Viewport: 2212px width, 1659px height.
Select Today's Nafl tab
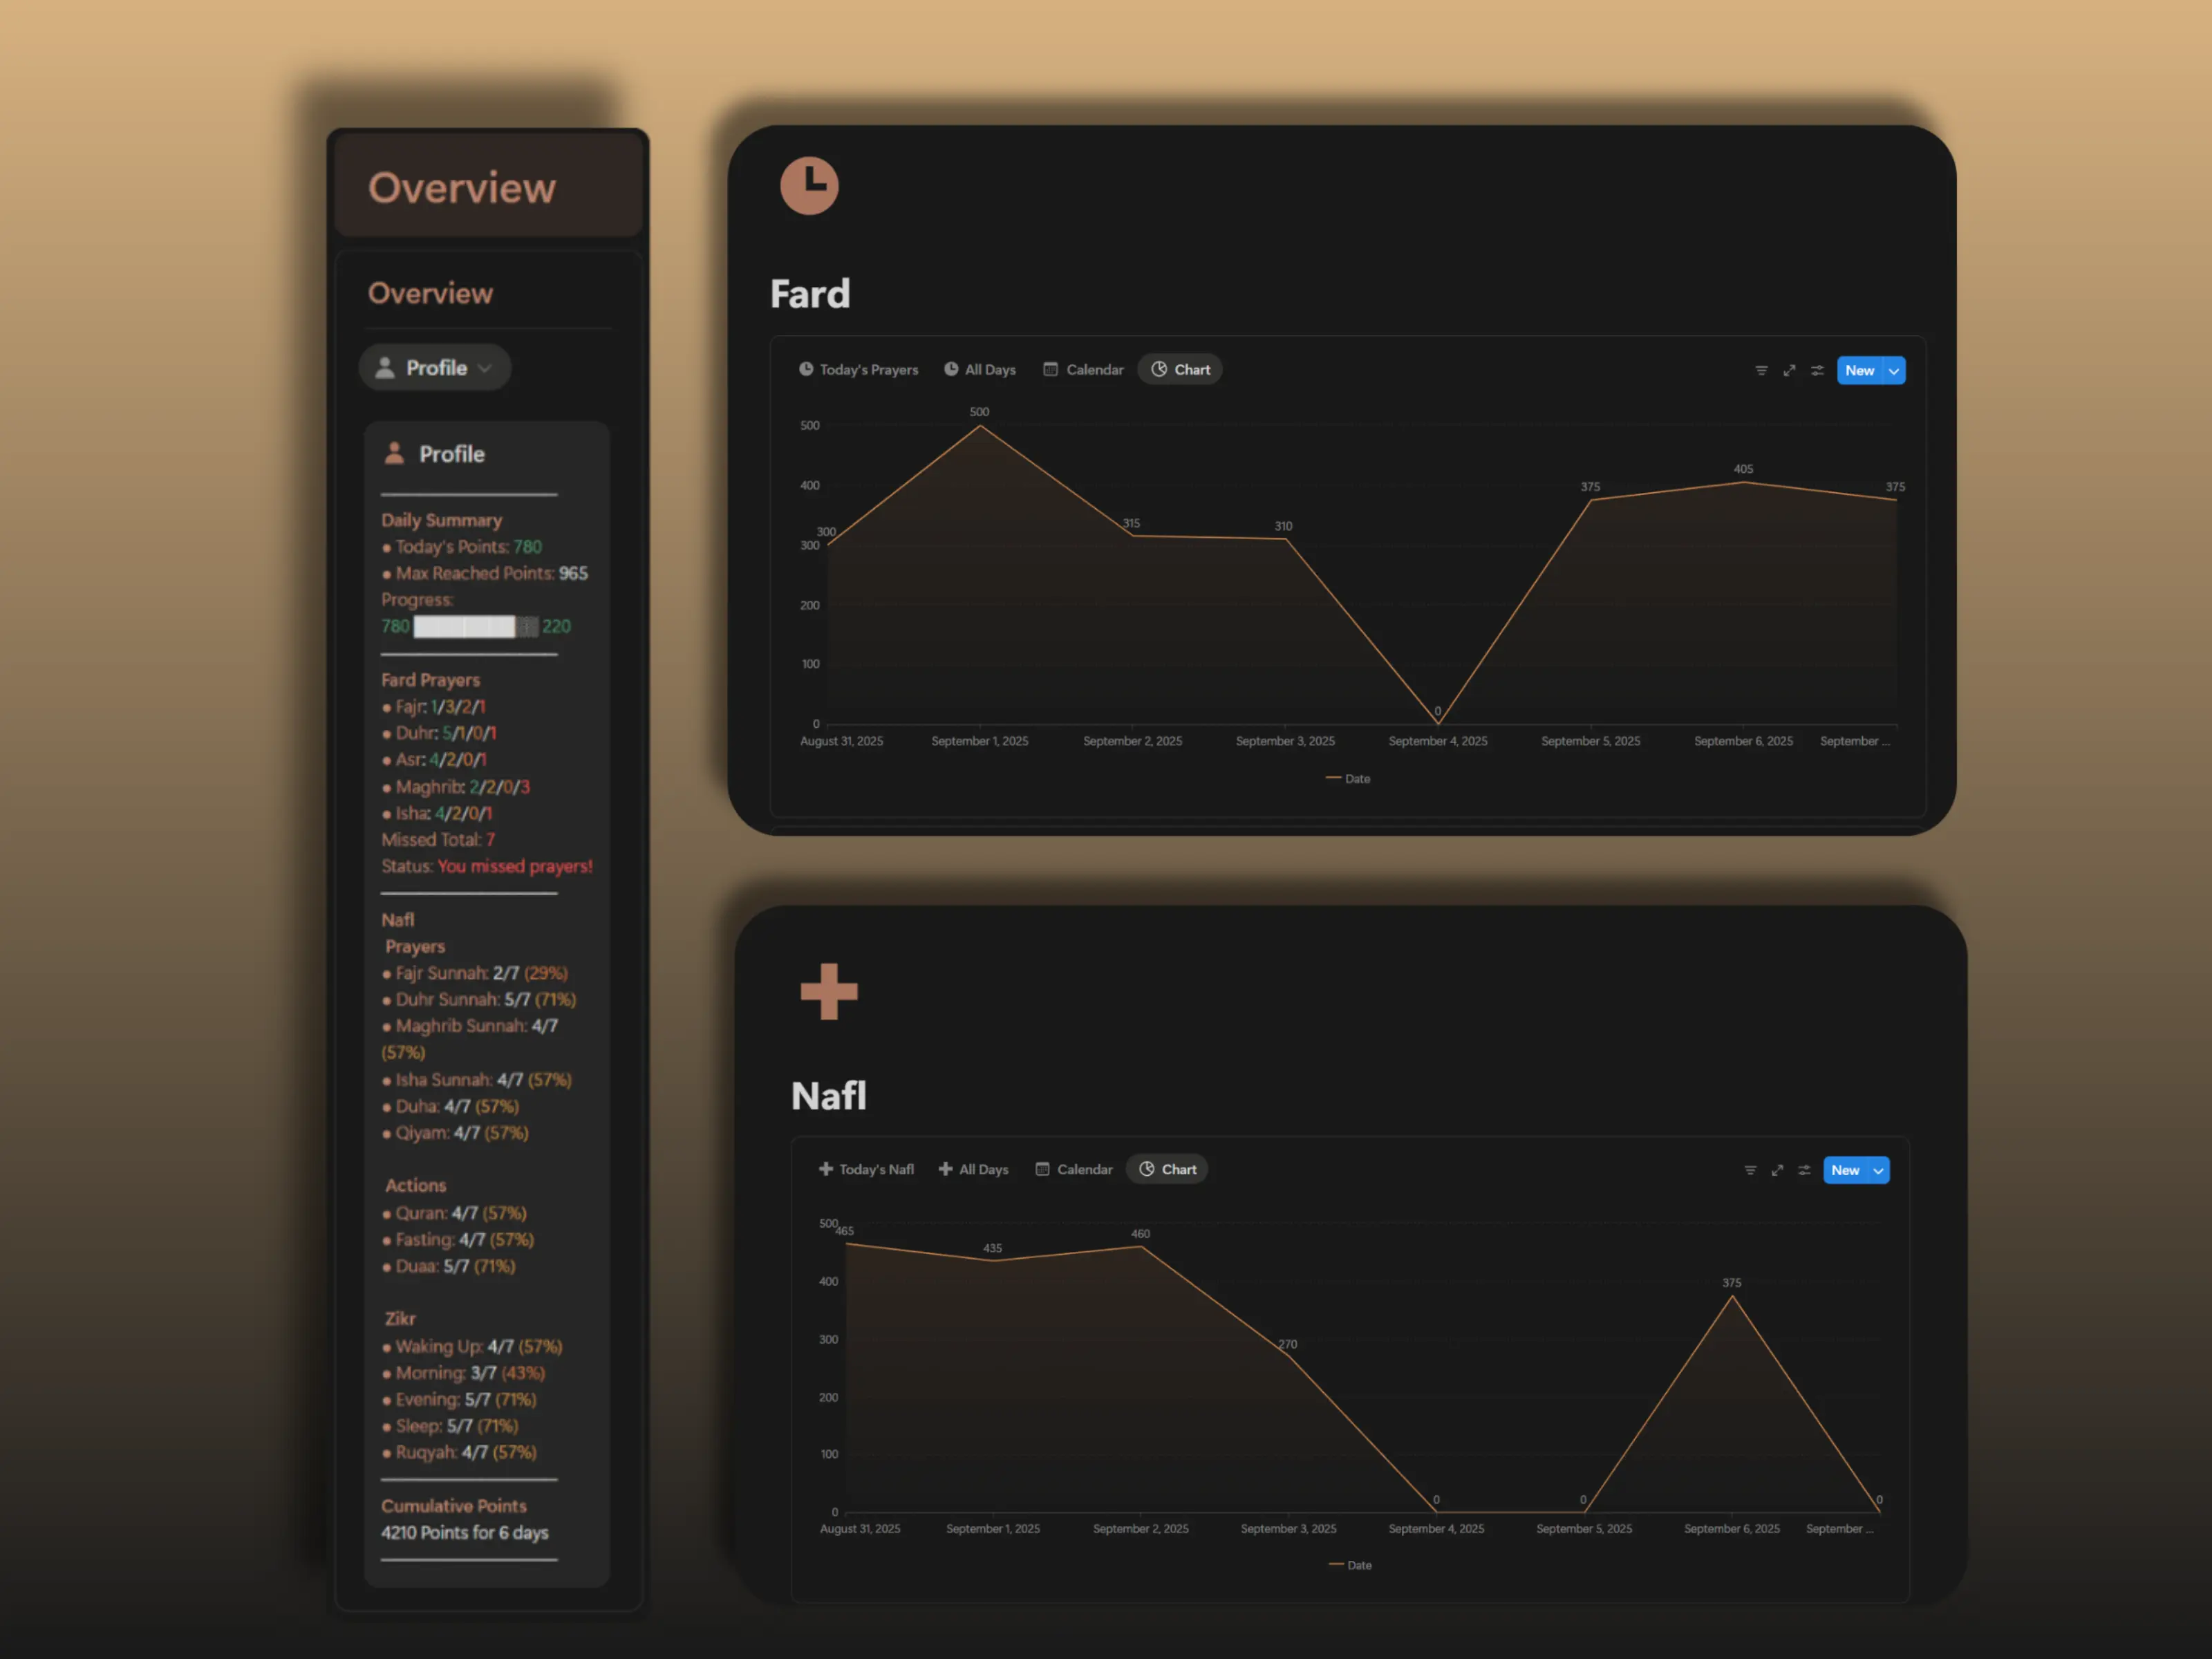click(866, 1169)
